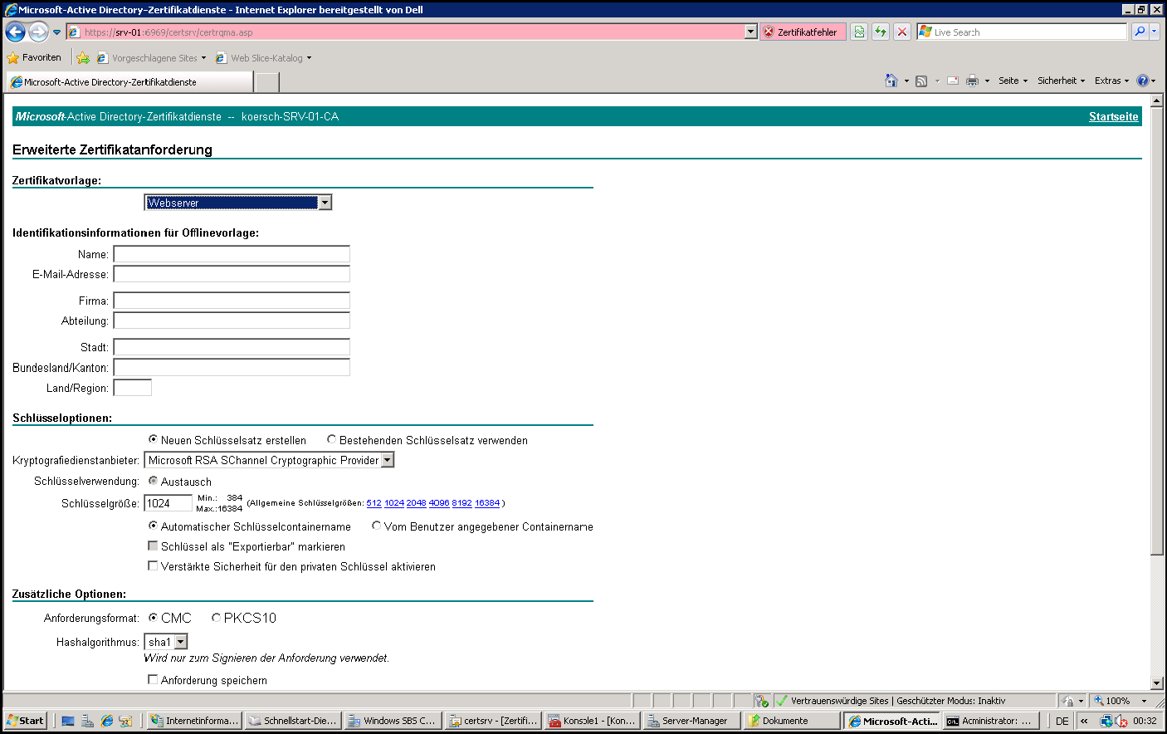The image size is (1167, 734).
Task: Click the Zertifikatfehler shield warning
Action: click(x=803, y=32)
